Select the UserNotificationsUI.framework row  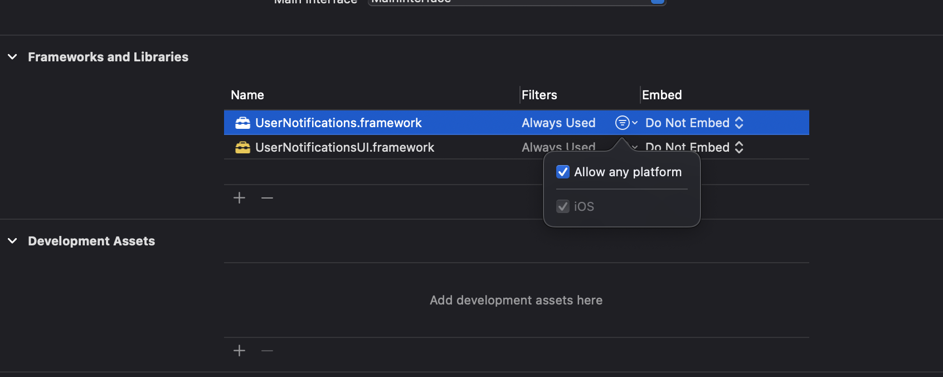pyautogui.click(x=344, y=147)
